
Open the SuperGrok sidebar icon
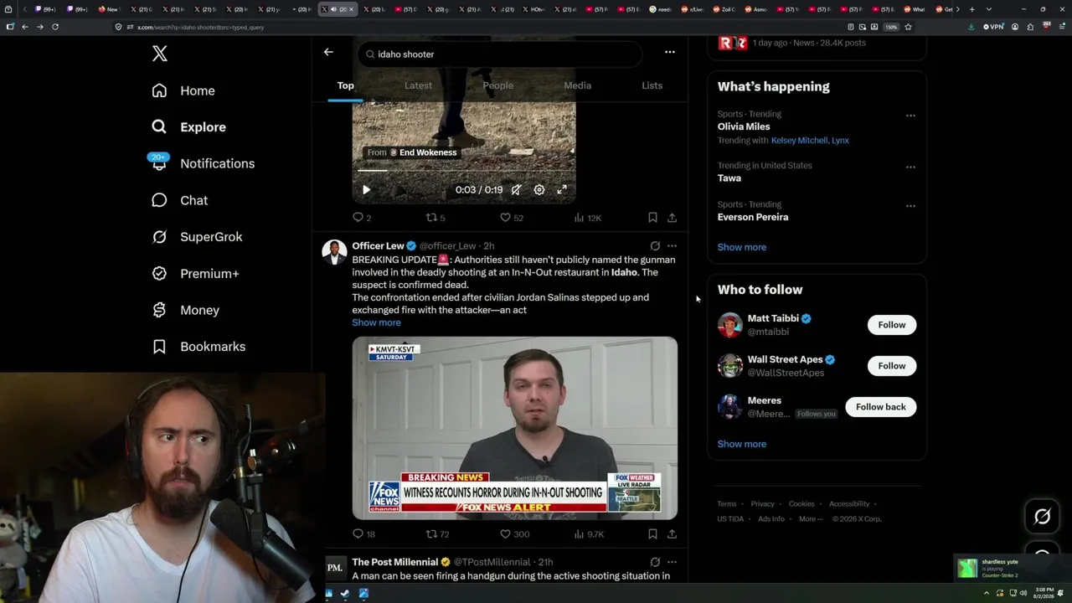coord(159,237)
